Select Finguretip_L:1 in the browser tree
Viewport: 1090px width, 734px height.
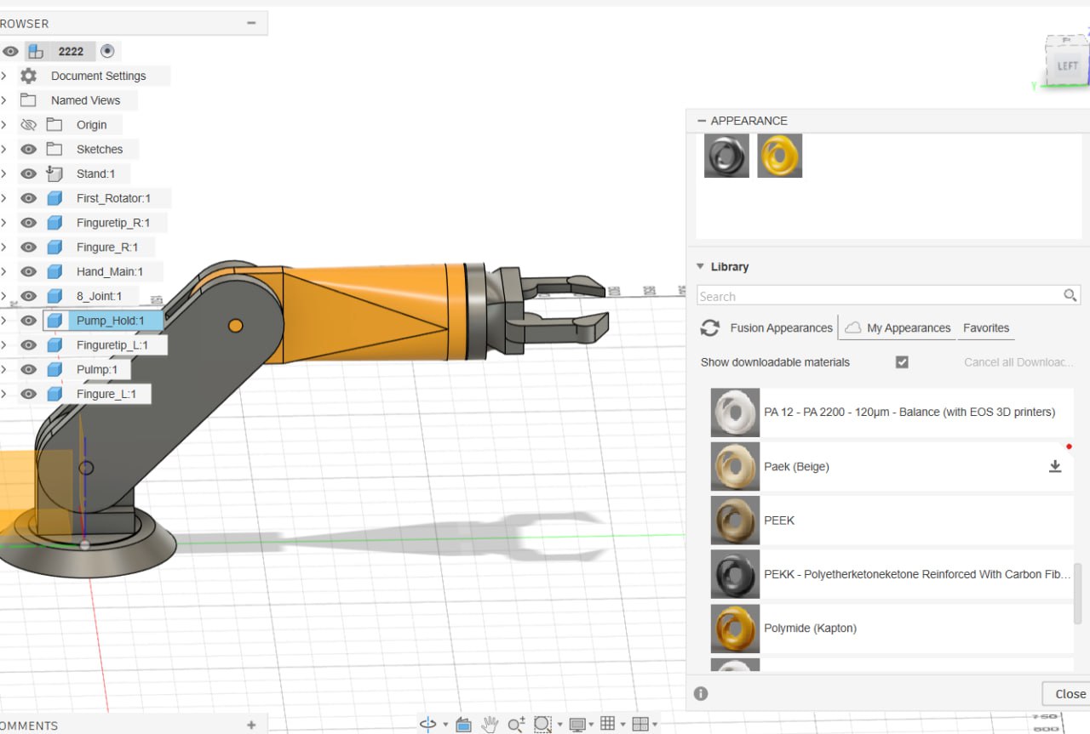[112, 344]
